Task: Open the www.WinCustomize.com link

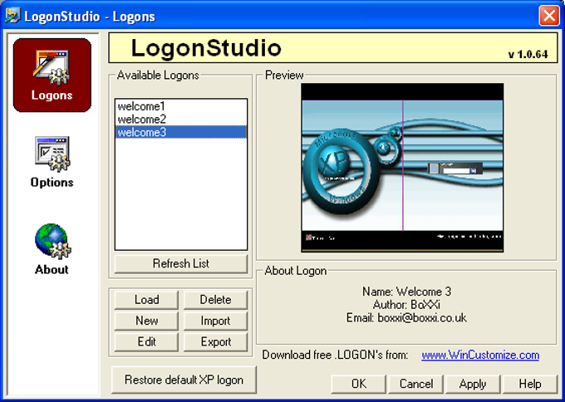Action: pos(480,355)
